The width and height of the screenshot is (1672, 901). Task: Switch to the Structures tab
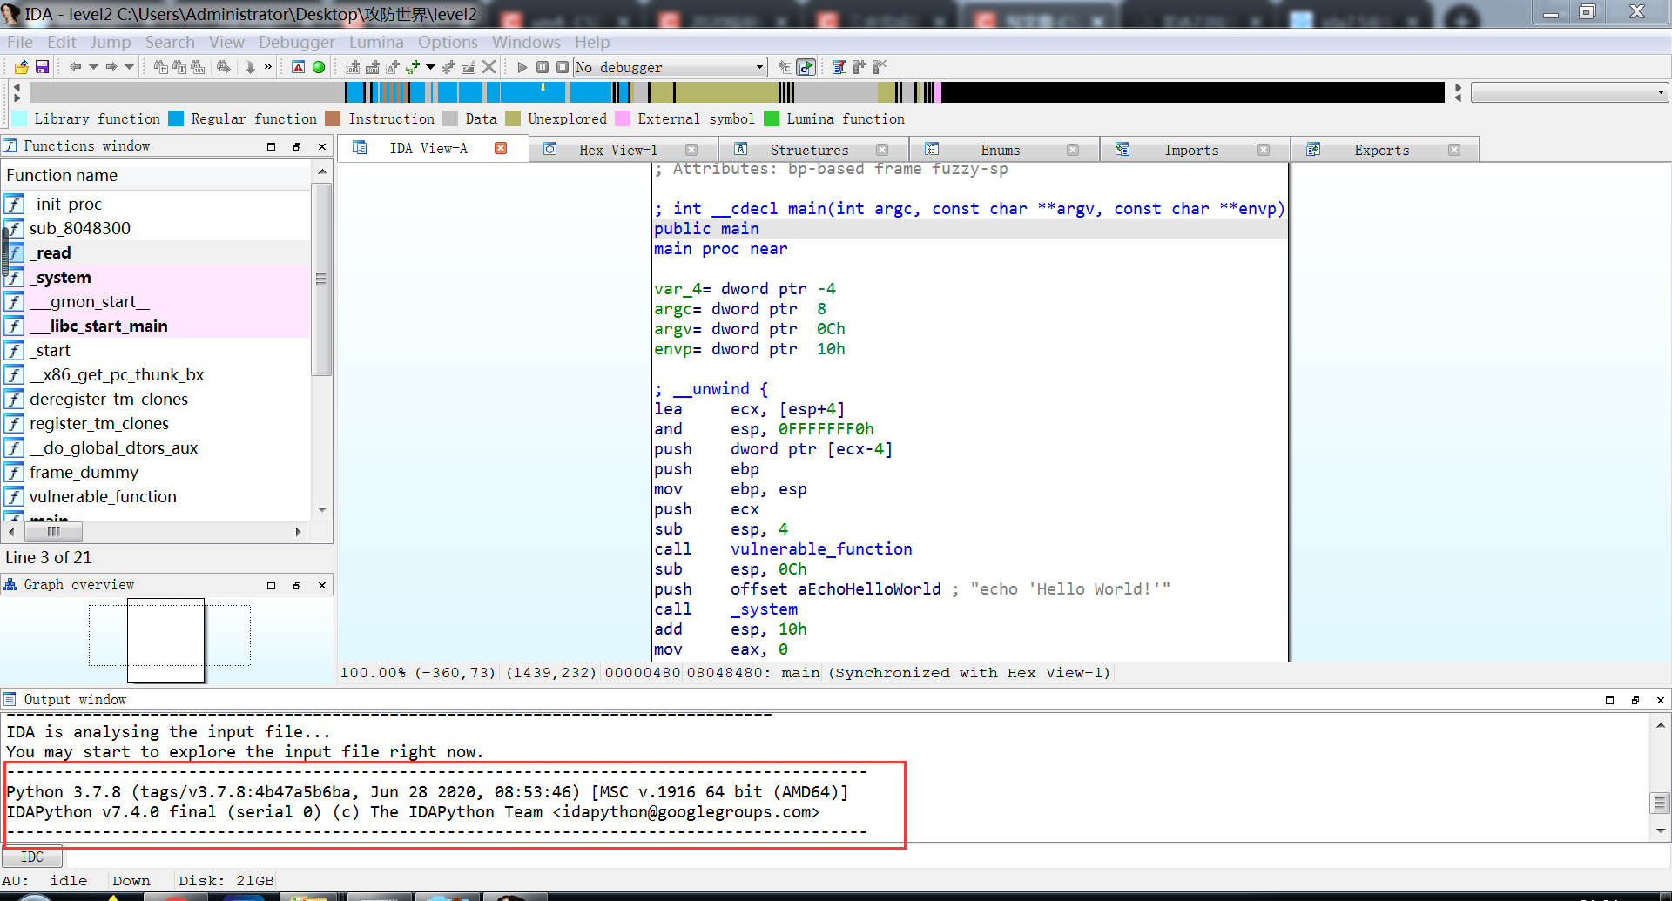(x=809, y=149)
